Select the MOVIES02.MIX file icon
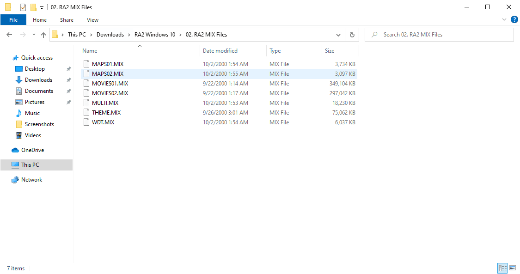 [x=86, y=93]
